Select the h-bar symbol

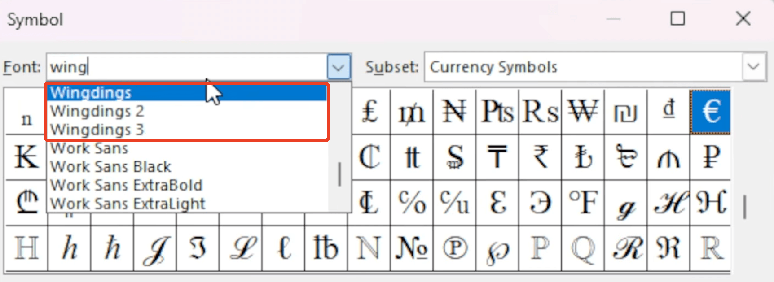pos(112,249)
